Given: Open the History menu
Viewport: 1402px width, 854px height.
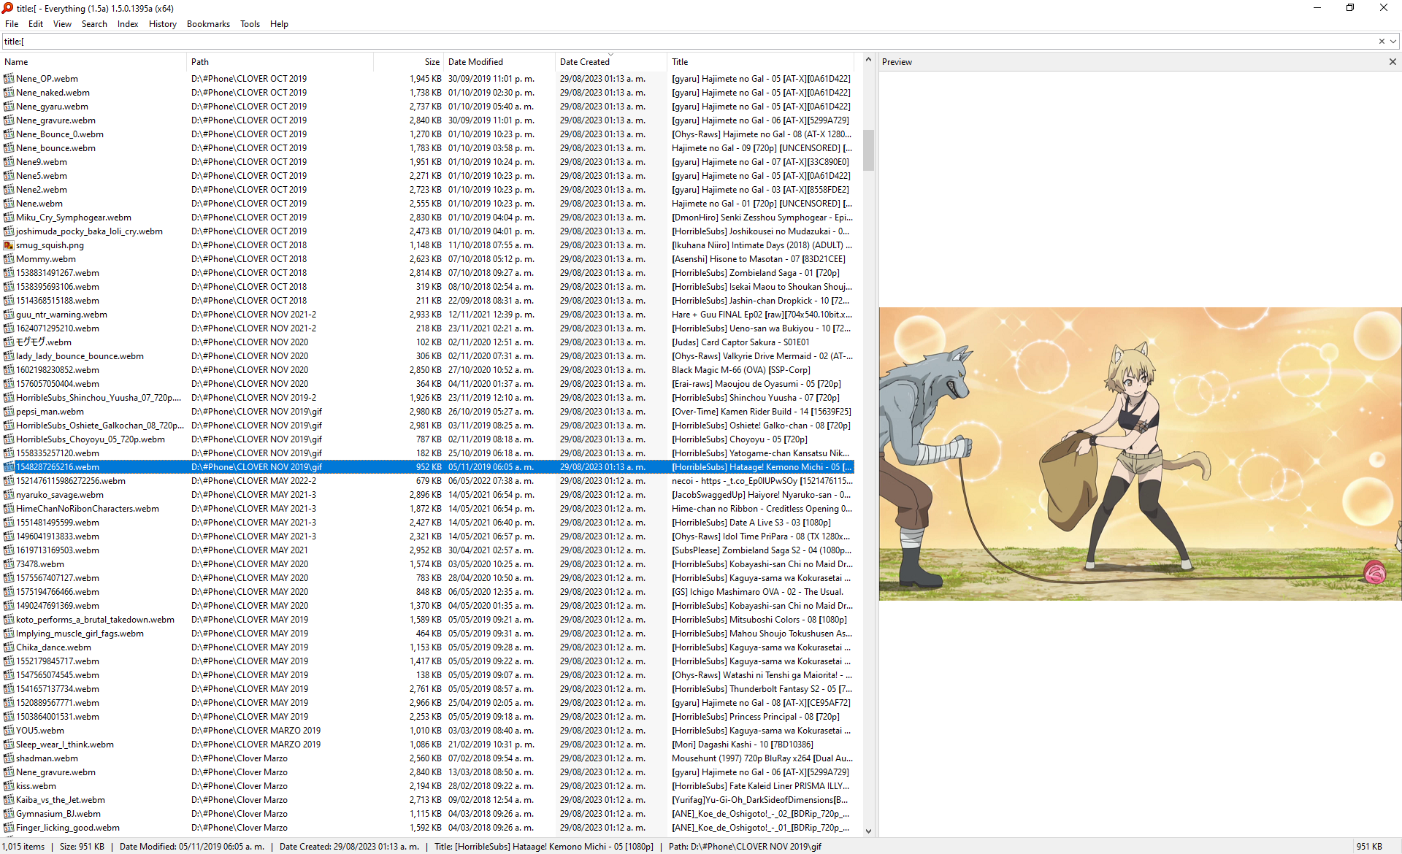Looking at the screenshot, I should tap(162, 24).
